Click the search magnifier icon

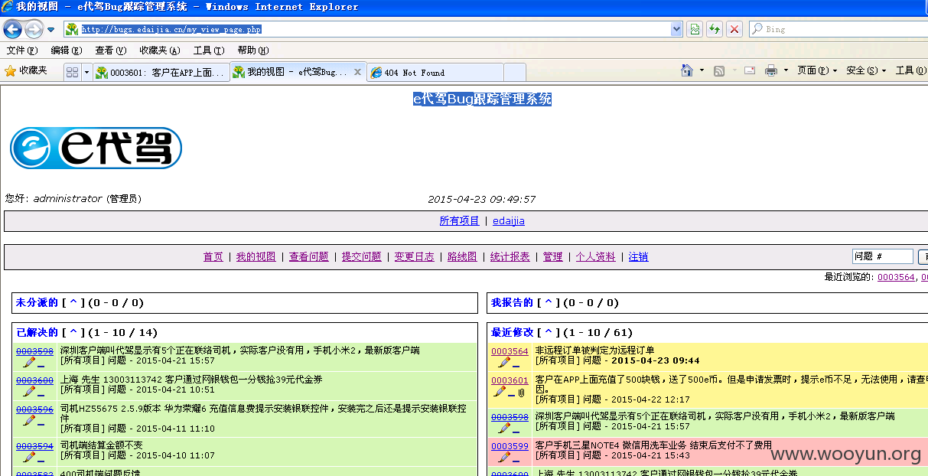coord(757,29)
